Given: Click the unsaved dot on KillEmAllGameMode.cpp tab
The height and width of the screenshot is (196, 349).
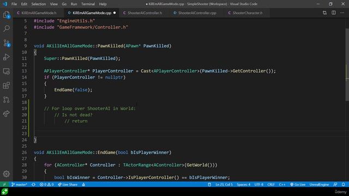Looking at the screenshot, I should [115, 13].
